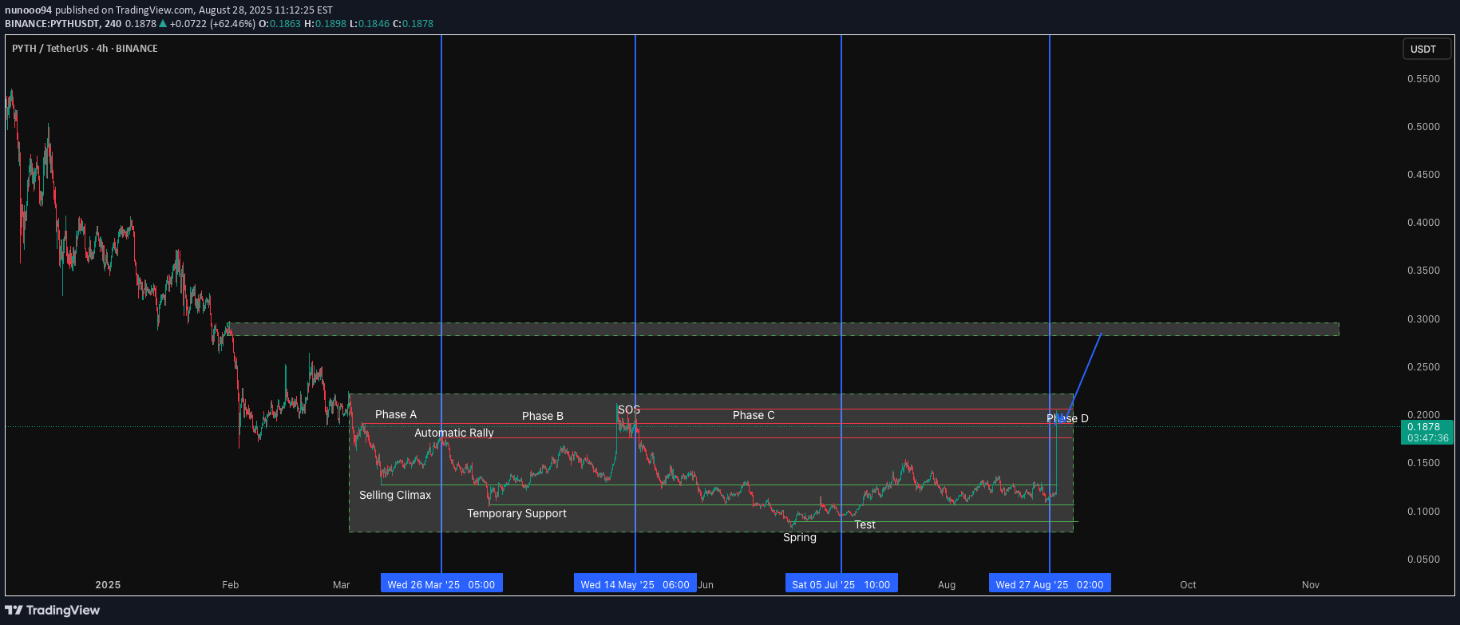Viewport: 1460px width, 625px height.
Task: Click the Test label
Action: [x=865, y=524]
